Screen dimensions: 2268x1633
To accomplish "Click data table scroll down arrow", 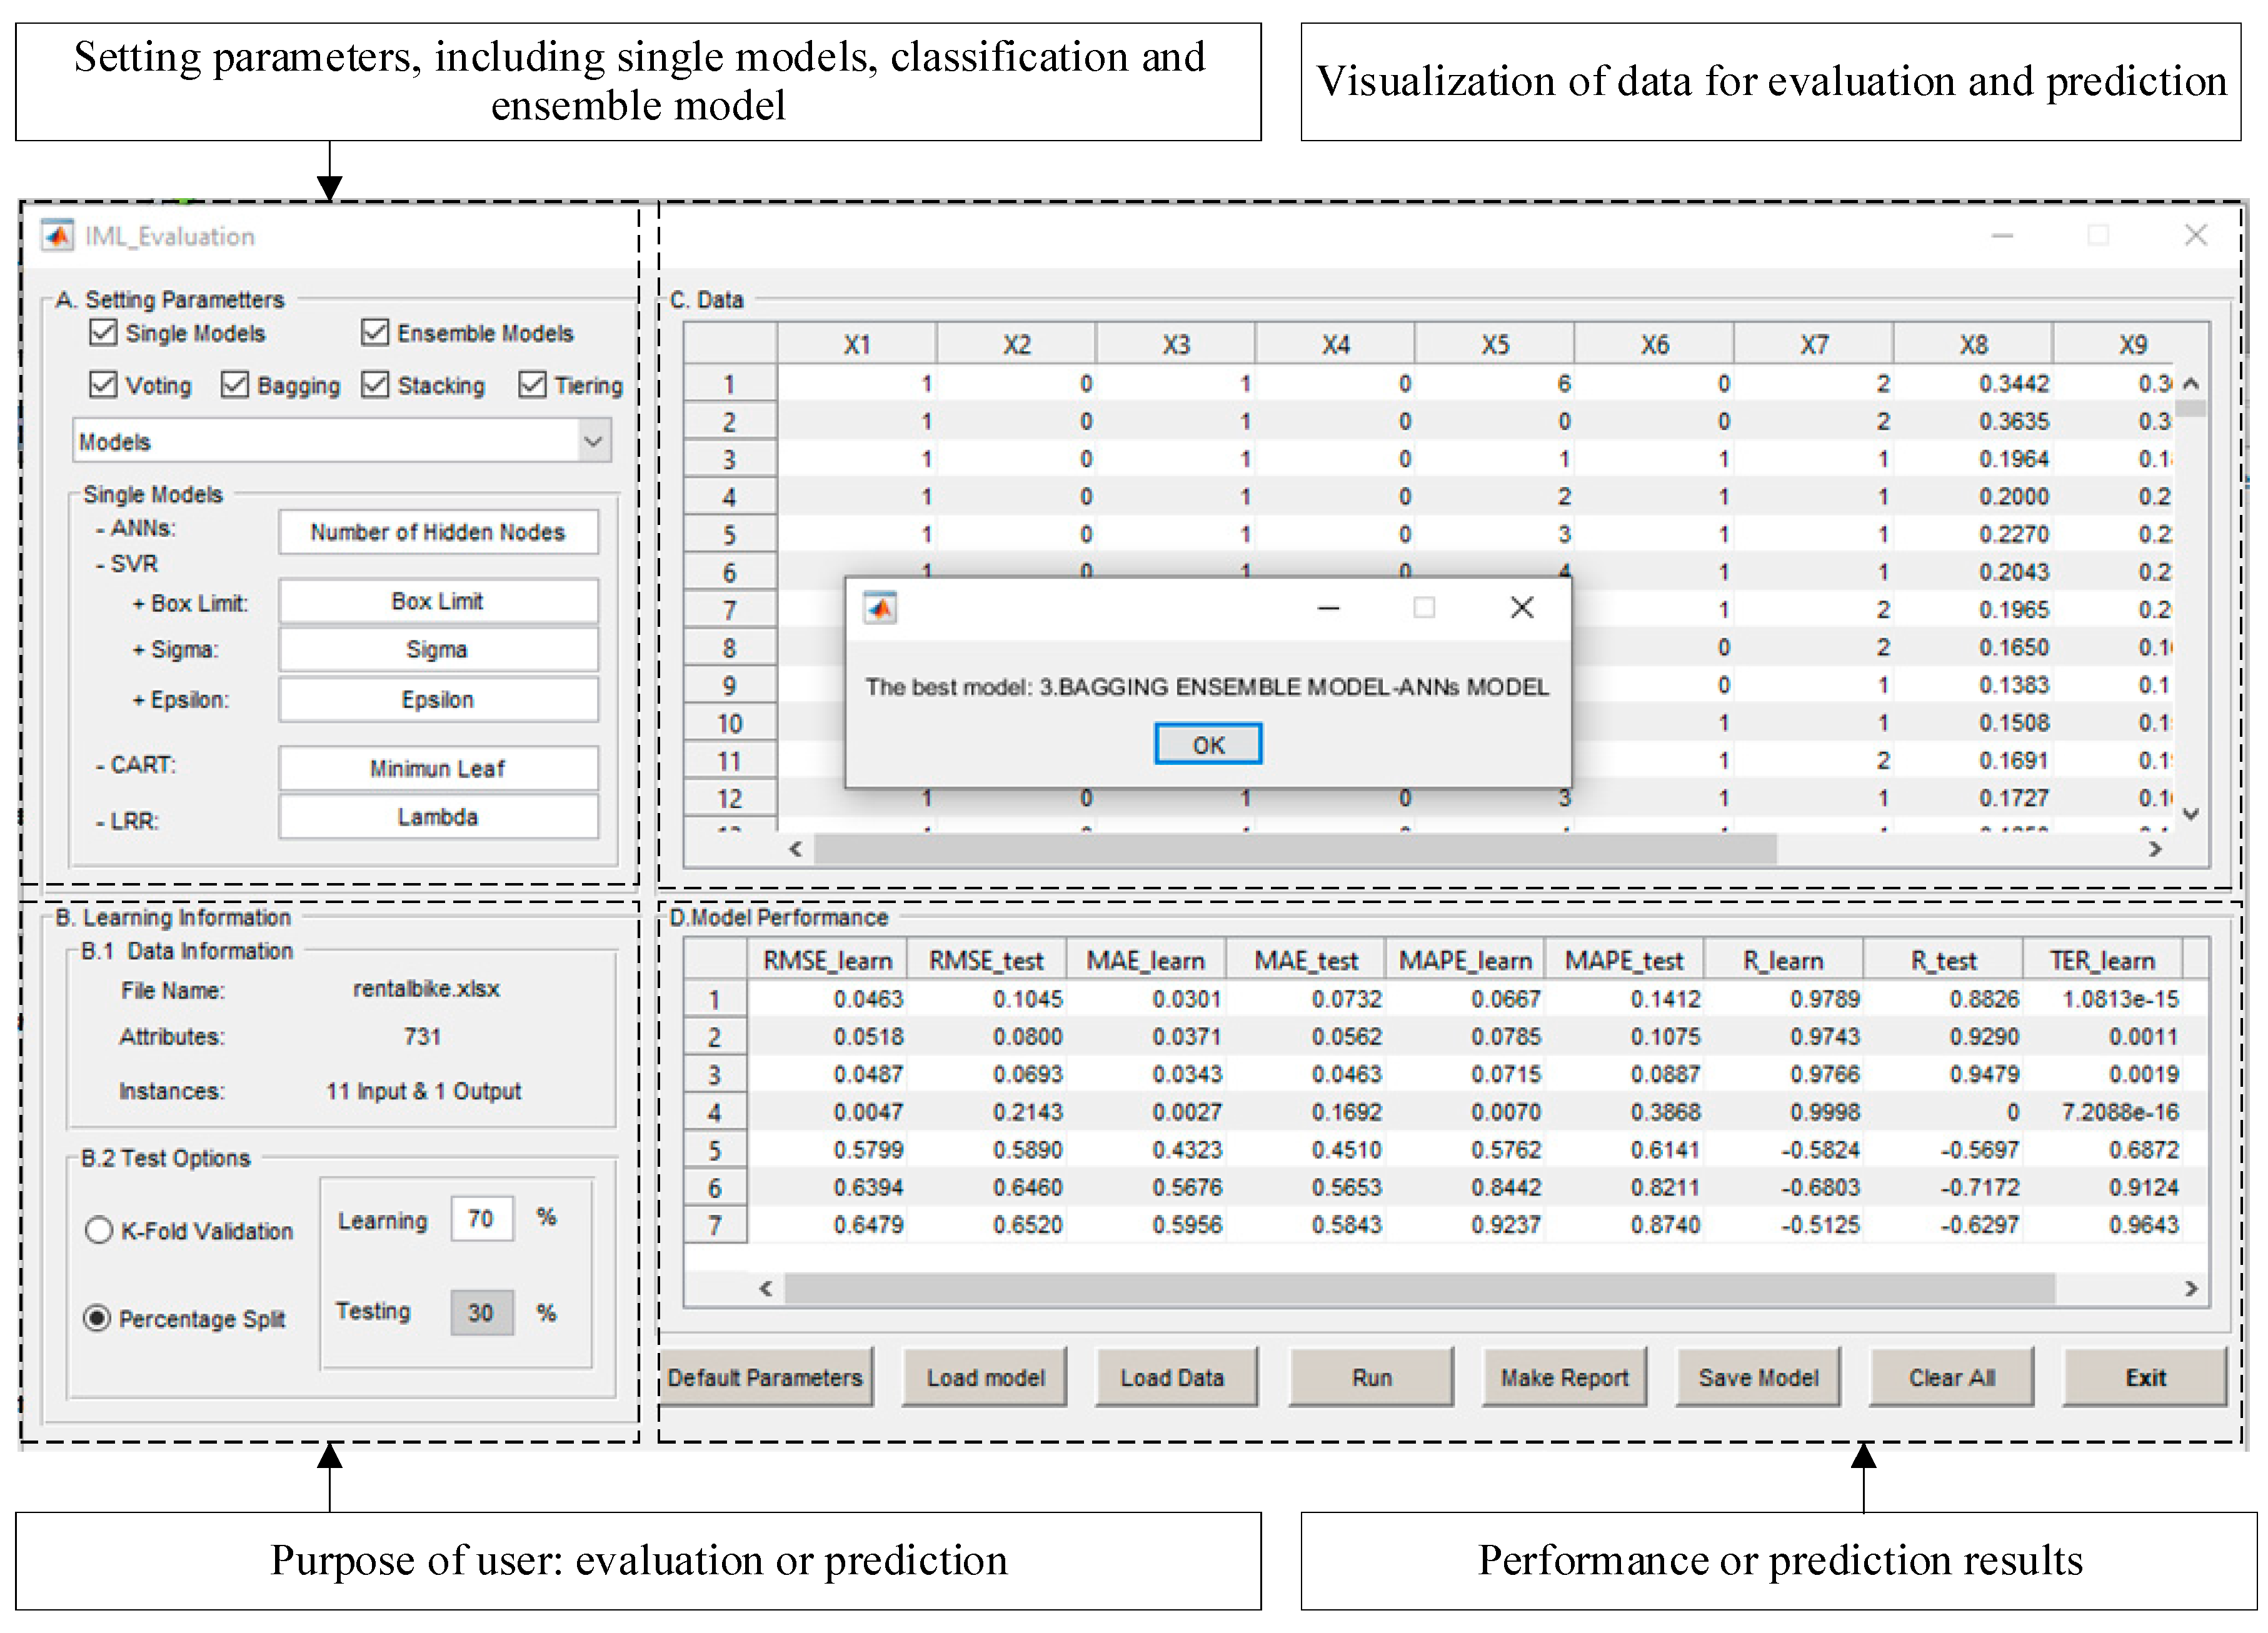I will 2190,814.
